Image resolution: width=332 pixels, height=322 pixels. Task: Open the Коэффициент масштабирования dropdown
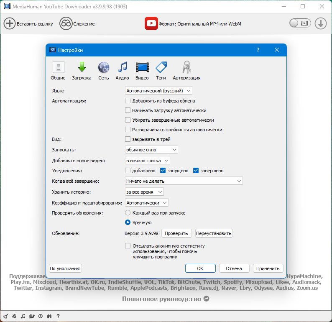pyautogui.click(x=147, y=202)
